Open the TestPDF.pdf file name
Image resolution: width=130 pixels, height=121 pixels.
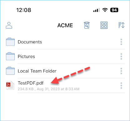[31, 83]
